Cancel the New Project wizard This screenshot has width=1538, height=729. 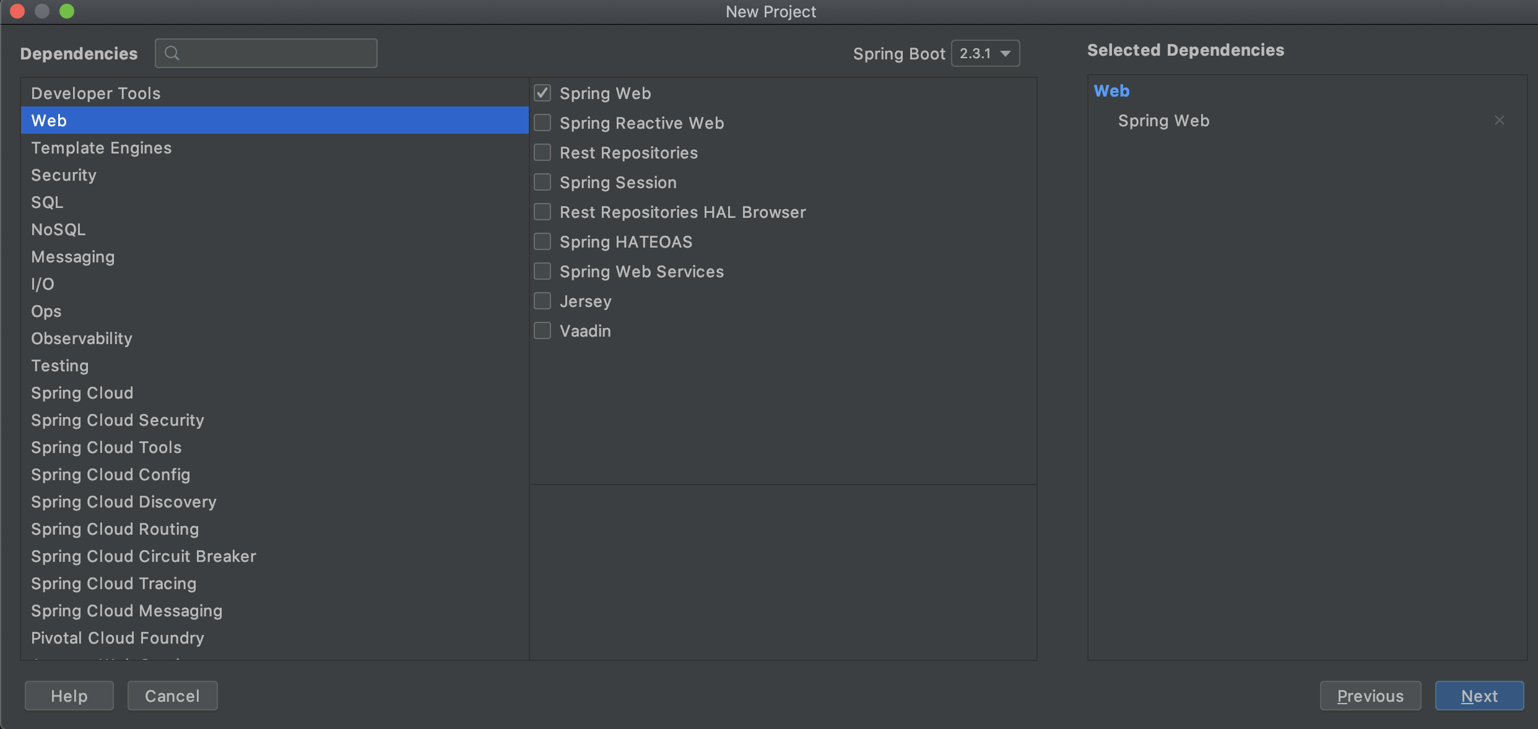point(172,696)
